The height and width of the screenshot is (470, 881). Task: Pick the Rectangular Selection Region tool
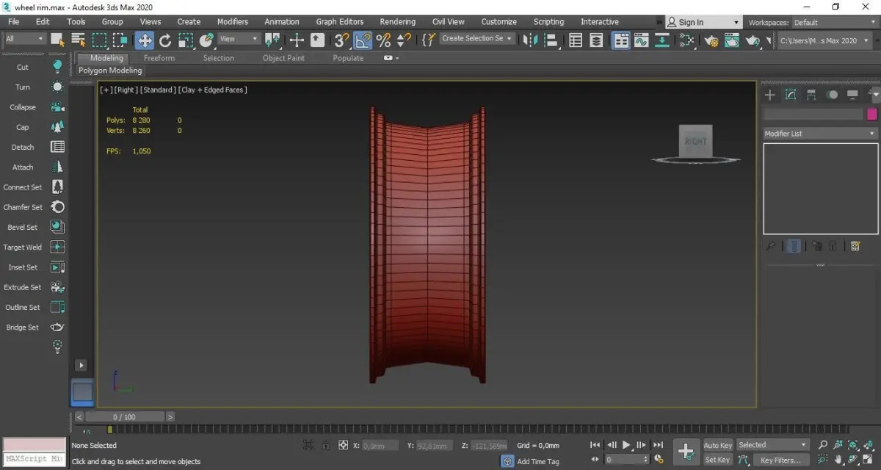click(99, 40)
